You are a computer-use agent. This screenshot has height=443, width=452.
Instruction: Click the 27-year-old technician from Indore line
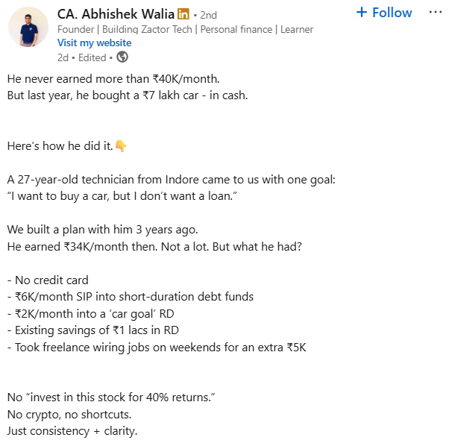pyautogui.click(x=172, y=180)
